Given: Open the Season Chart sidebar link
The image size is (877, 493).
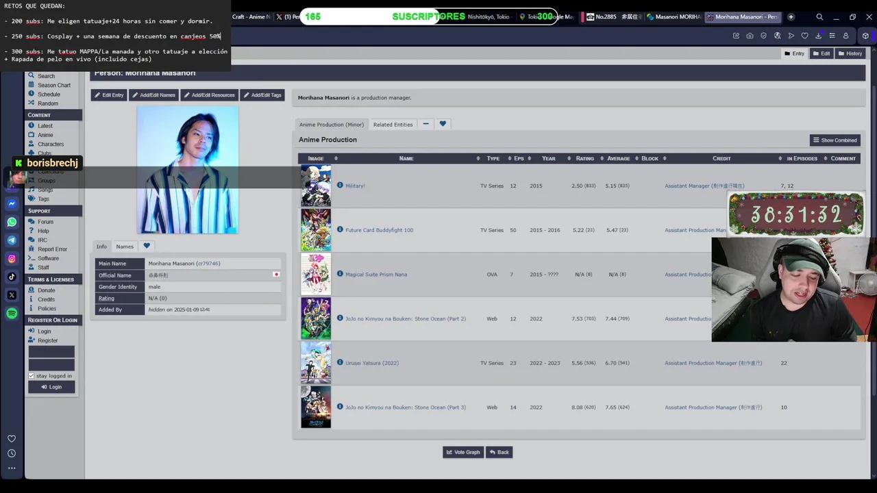Looking at the screenshot, I should 54,85.
